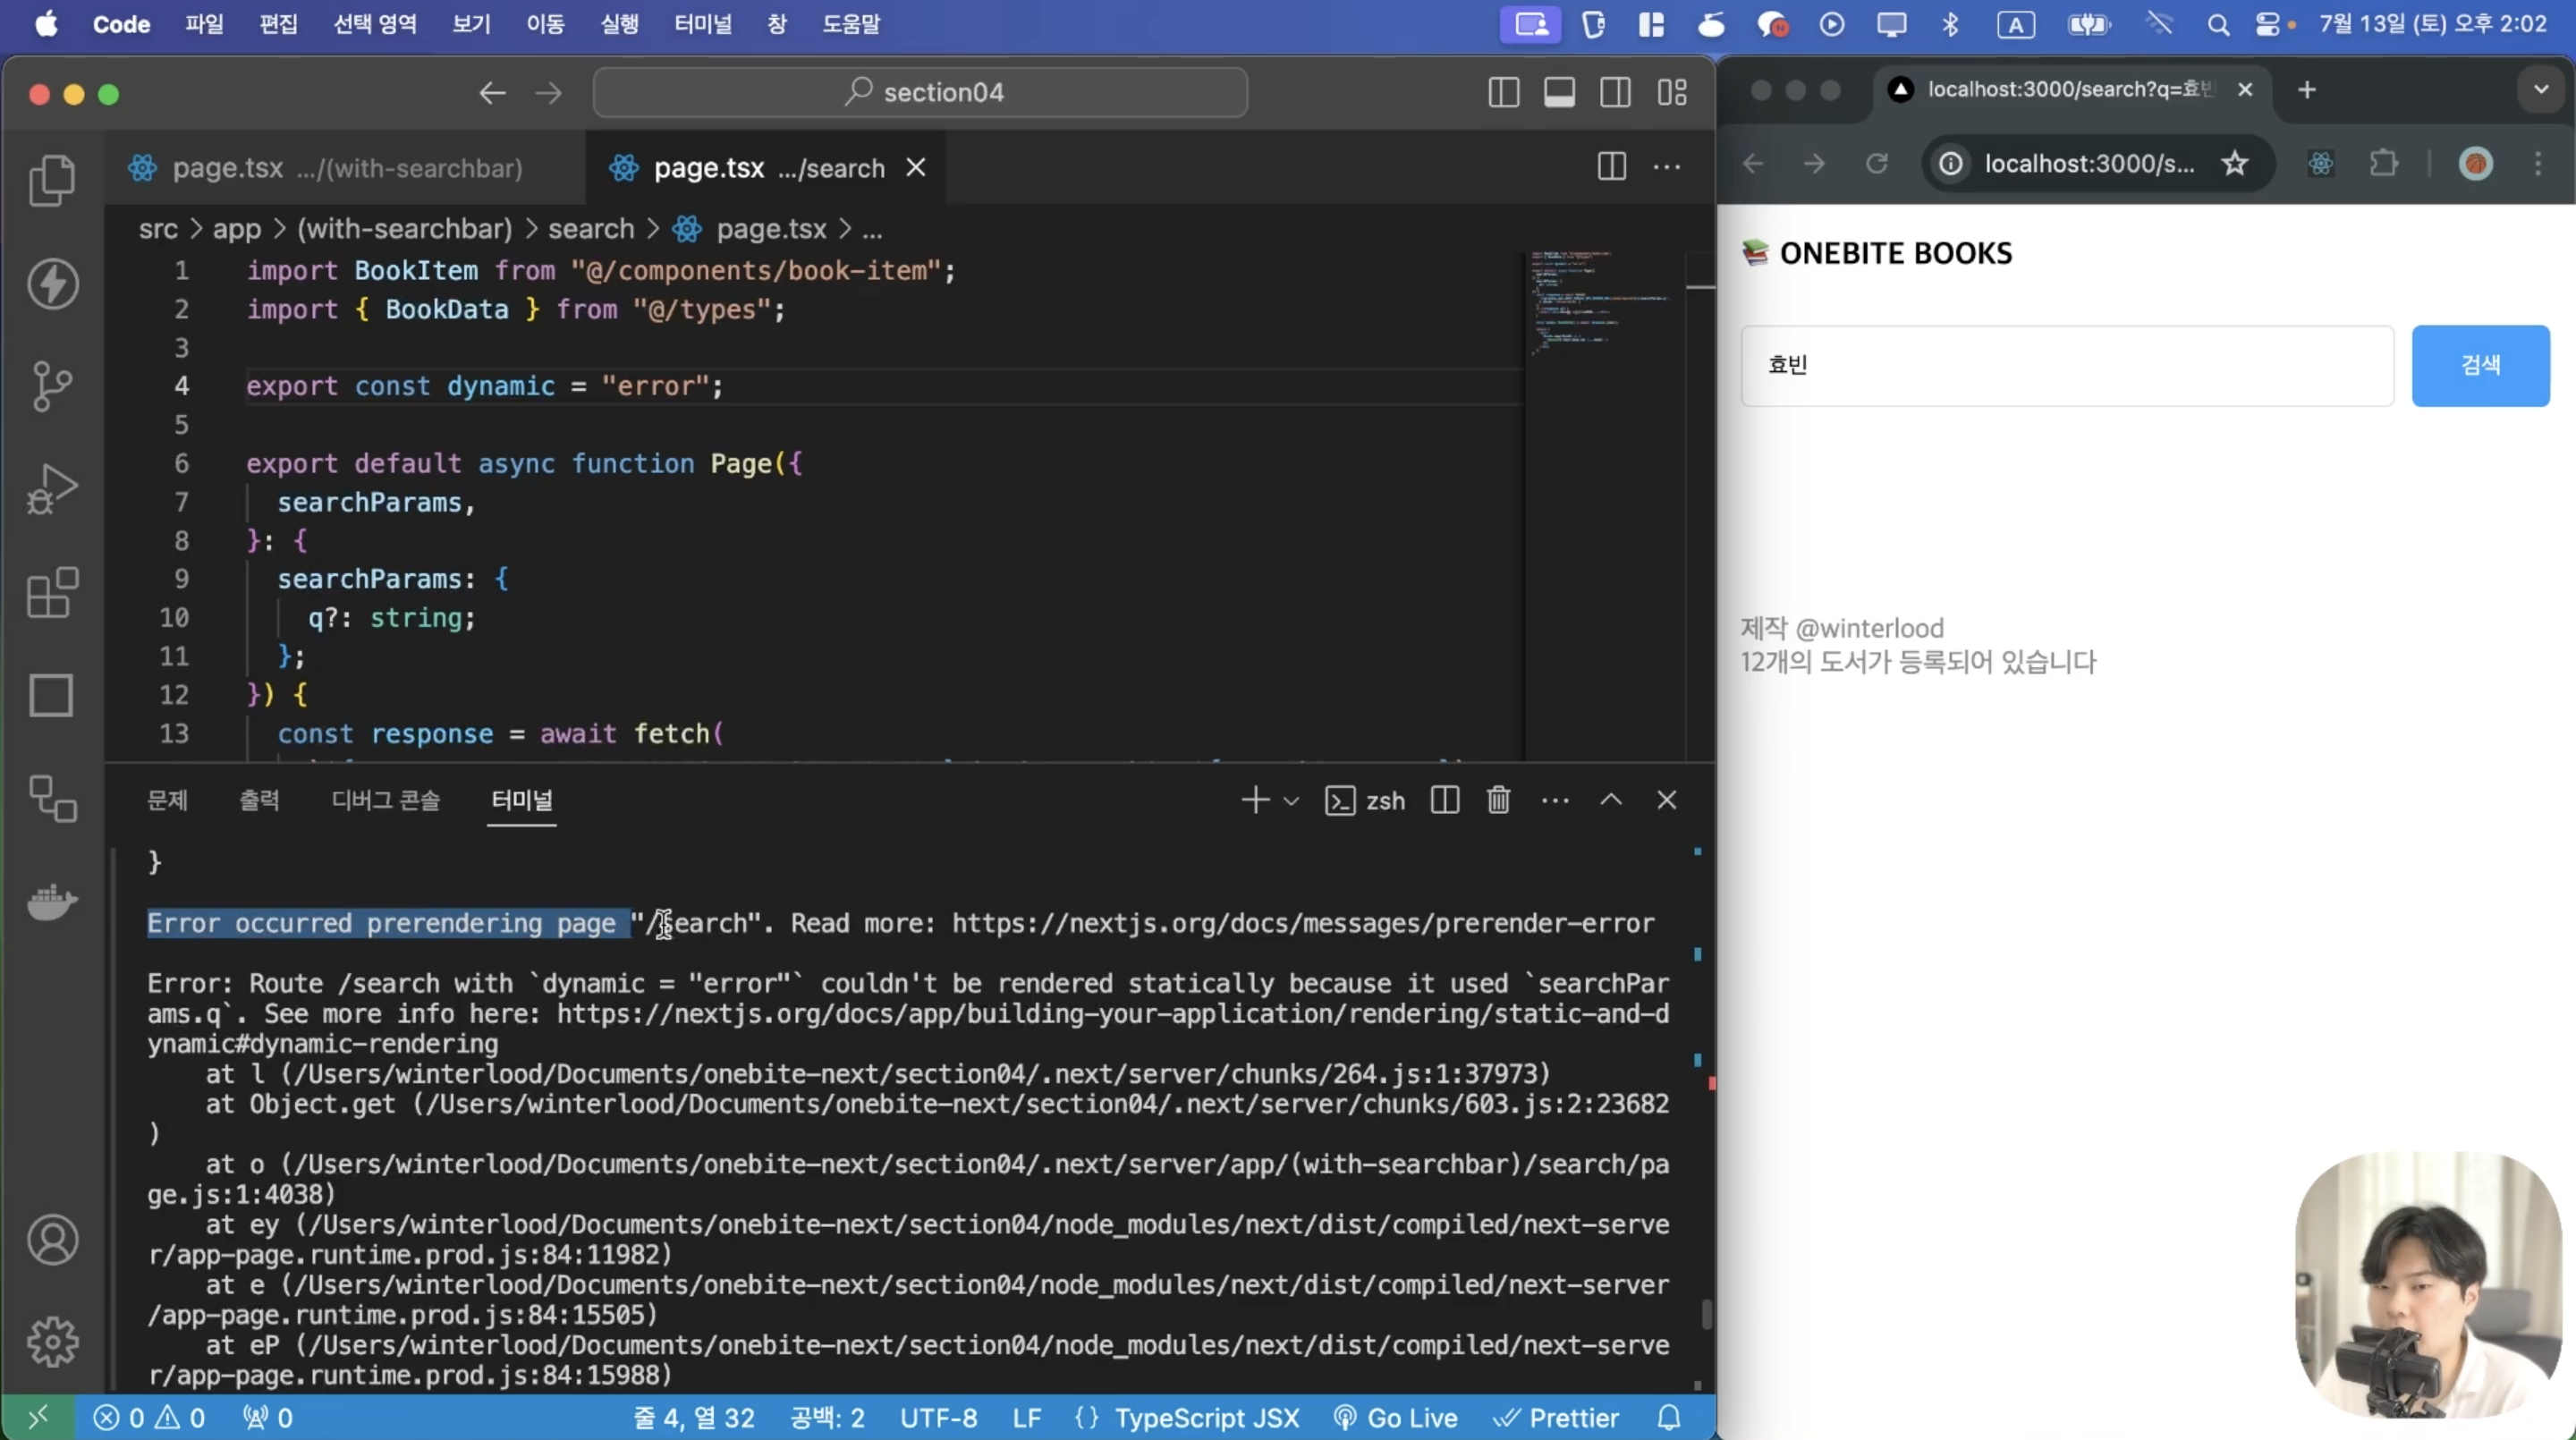This screenshot has width=2576, height=1440.
Task: Click the square icon in the activity bar
Action: [52, 695]
